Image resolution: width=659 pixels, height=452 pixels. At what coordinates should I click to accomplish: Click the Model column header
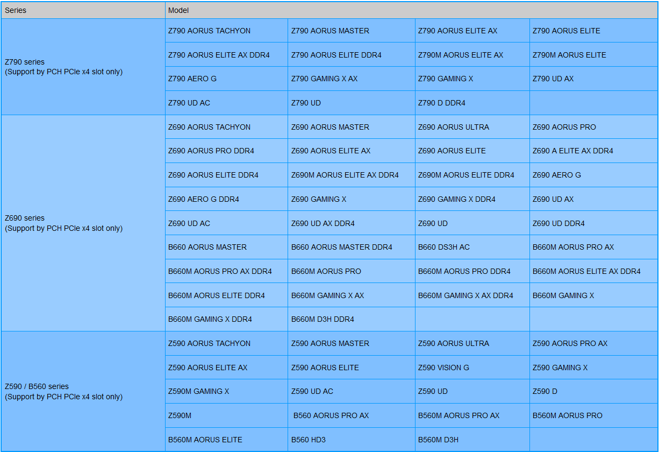click(412, 10)
